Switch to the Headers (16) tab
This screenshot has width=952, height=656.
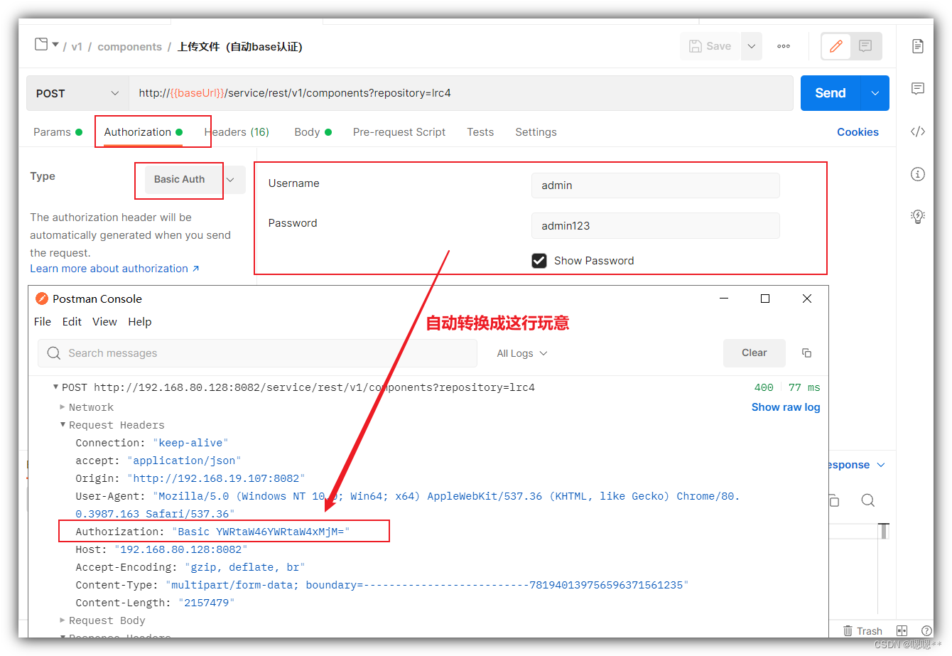point(237,132)
